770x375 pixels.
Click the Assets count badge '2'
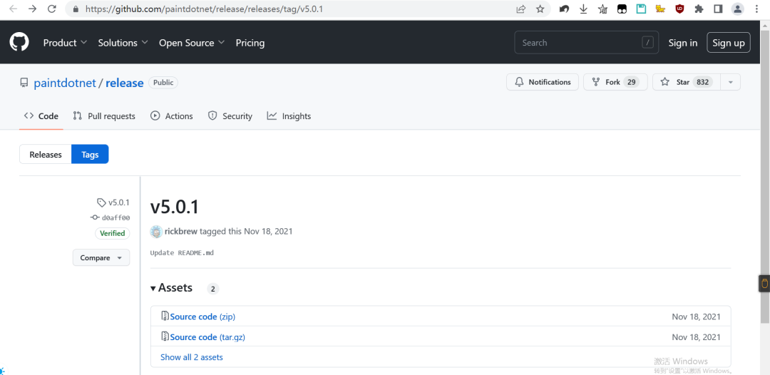(212, 289)
